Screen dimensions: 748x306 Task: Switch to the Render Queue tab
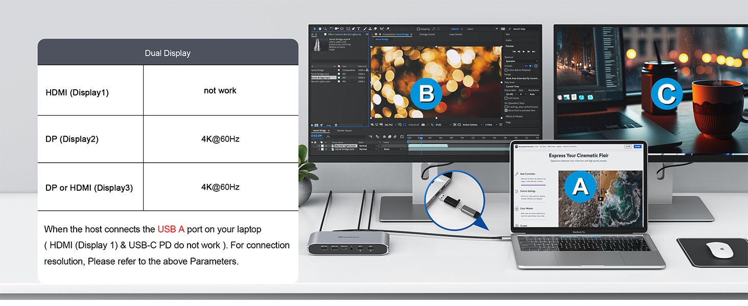344,131
